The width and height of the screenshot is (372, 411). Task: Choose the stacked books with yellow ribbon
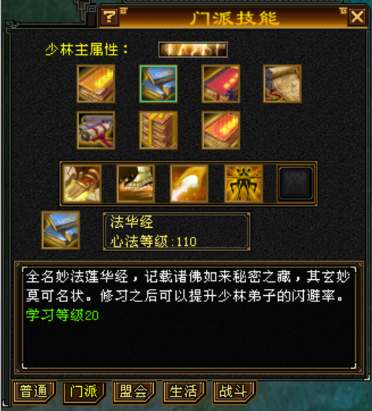coord(158,130)
